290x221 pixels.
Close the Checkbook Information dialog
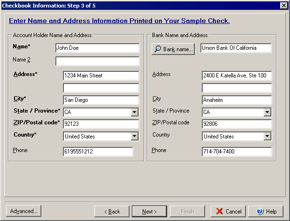pos(284,5)
